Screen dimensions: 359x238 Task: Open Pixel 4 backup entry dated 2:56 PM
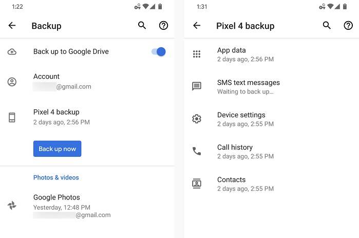coord(87,117)
